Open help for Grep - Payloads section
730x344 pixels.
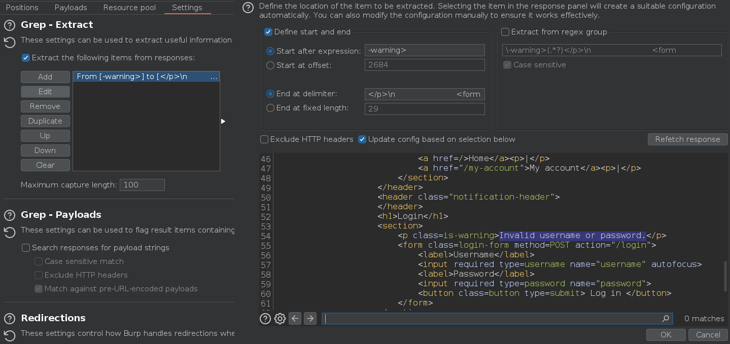tap(9, 215)
